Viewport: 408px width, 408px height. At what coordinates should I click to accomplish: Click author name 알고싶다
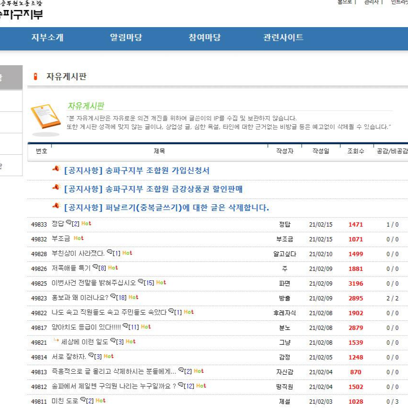click(x=285, y=254)
